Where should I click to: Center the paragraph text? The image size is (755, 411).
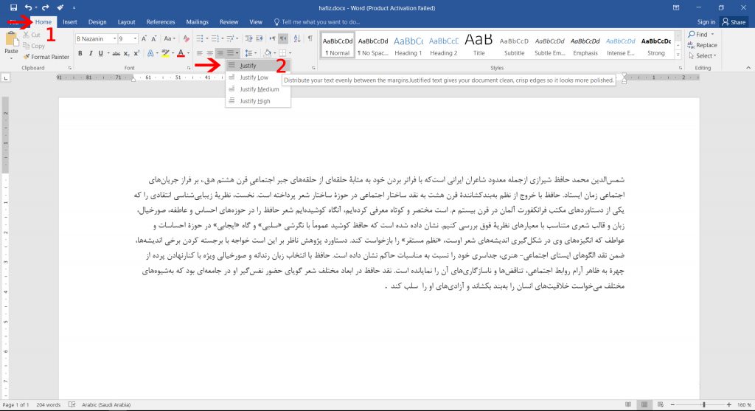click(209, 53)
